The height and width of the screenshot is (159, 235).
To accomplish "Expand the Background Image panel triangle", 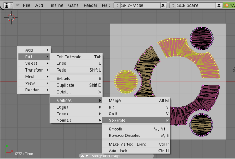I will point(87,156).
